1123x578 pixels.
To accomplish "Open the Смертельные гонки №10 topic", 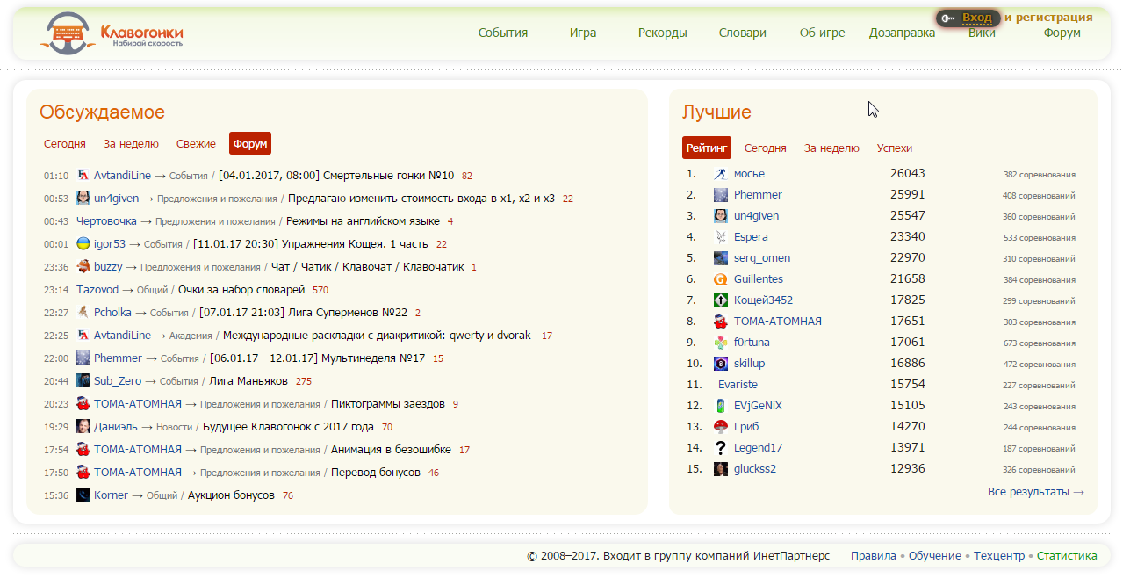I will (x=336, y=176).
